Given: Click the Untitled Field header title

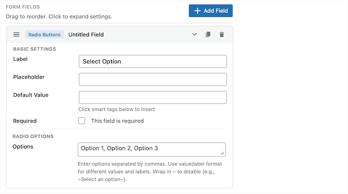Looking at the screenshot, I should click(x=86, y=35).
